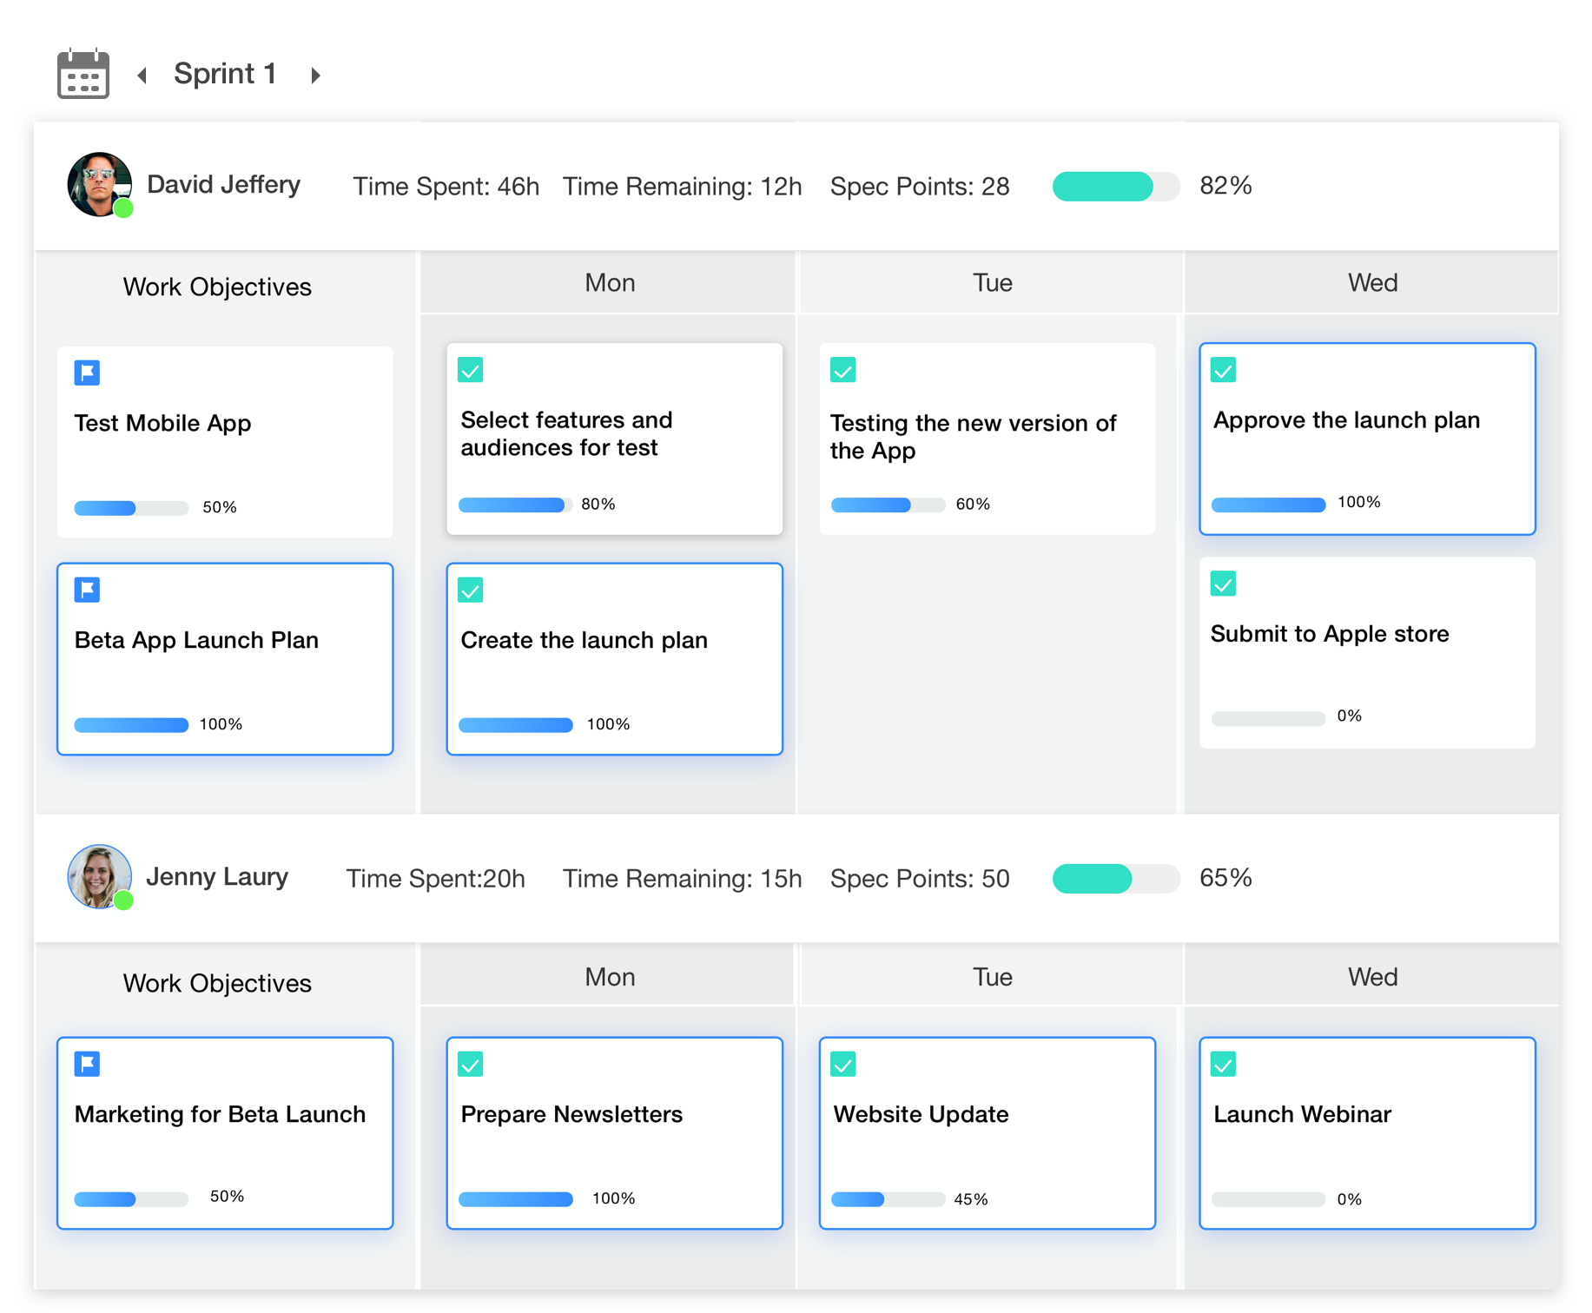The image size is (1592, 1313).
Task: Toggle checkbox on Prepare Newsletters
Action: (471, 1065)
